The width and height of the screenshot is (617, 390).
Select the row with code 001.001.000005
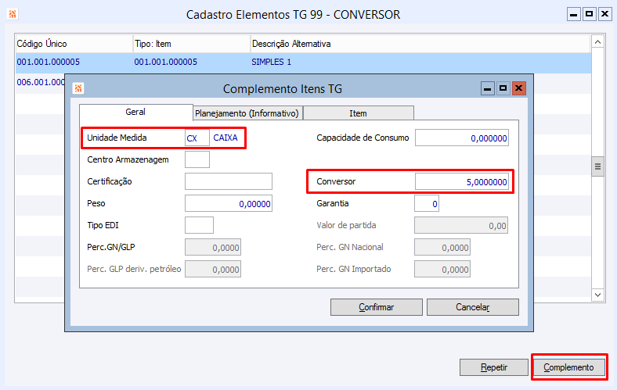click(x=48, y=62)
